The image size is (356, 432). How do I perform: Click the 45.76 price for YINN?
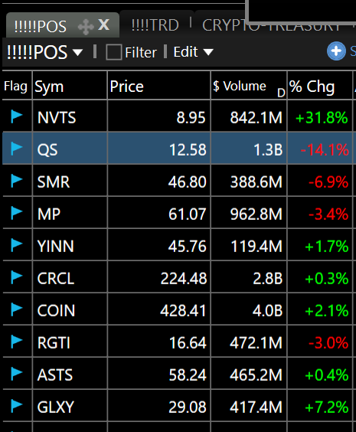pos(188,247)
